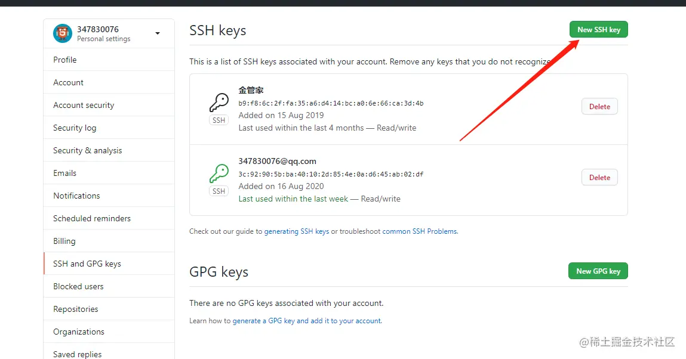Screen dimensions: 686x359
Task: Click the New SSH key button
Action: click(x=598, y=30)
